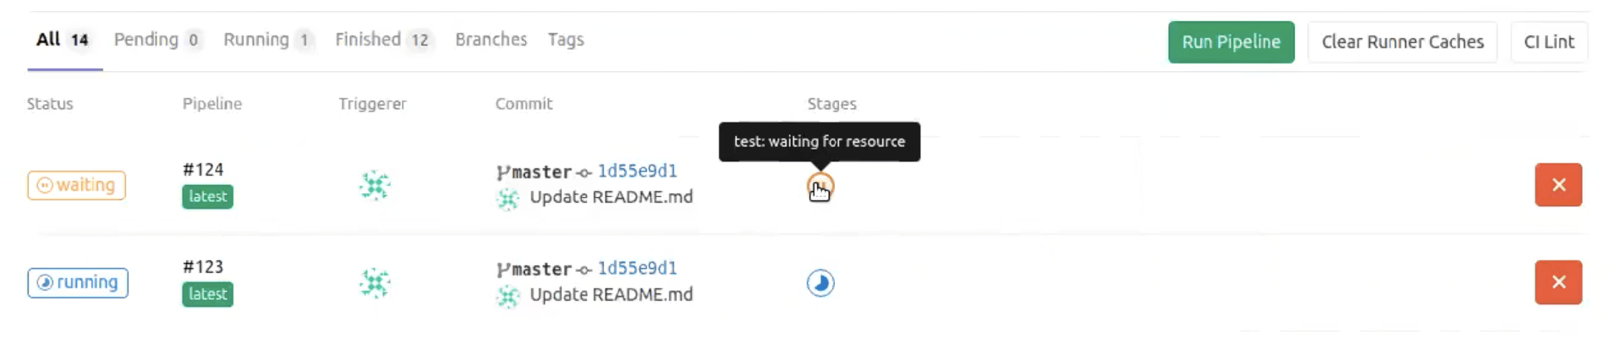Screen dimensions: 1607x338
Task: Open pipeline #124 link
Action: coord(203,170)
